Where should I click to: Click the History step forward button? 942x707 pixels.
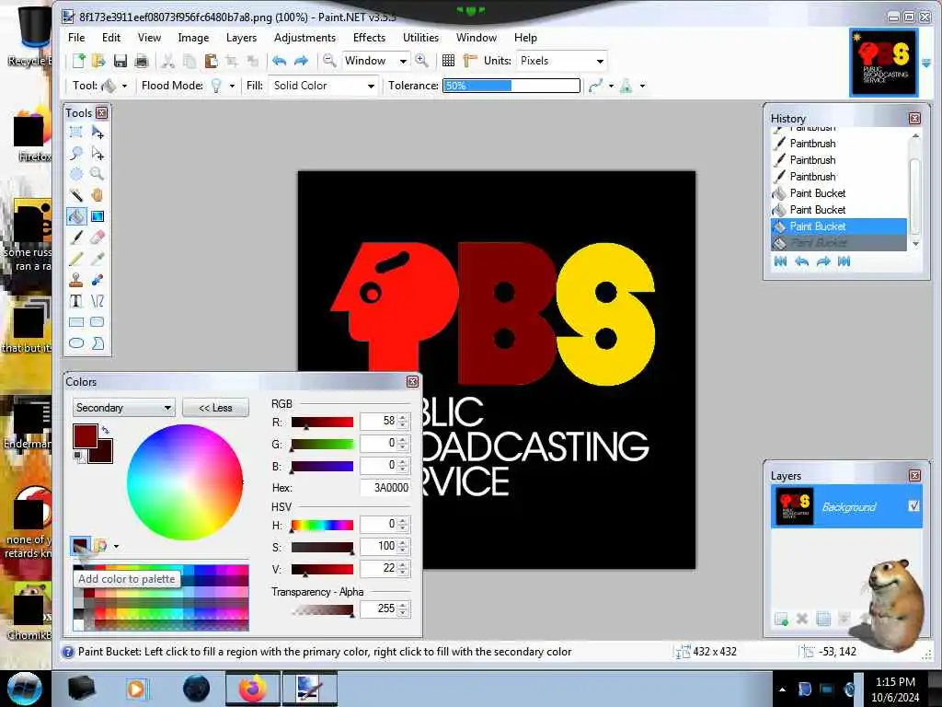(823, 261)
